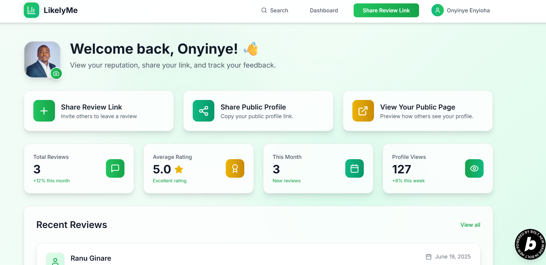Click the calendar icon beside June 19, 2025
Viewport: 546px width, 265px height.
pos(429,257)
